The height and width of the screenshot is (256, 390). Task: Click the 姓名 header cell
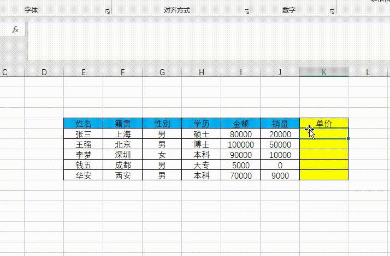coord(84,123)
